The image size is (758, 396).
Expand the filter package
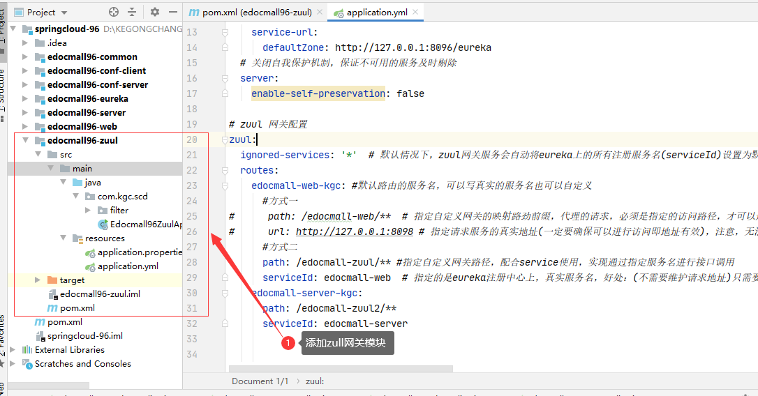88,210
